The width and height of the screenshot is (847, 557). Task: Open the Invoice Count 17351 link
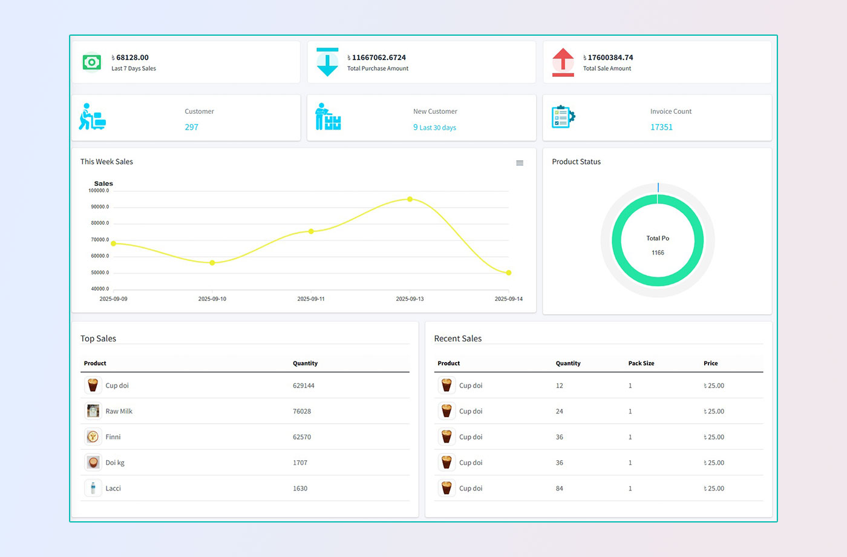pos(661,127)
